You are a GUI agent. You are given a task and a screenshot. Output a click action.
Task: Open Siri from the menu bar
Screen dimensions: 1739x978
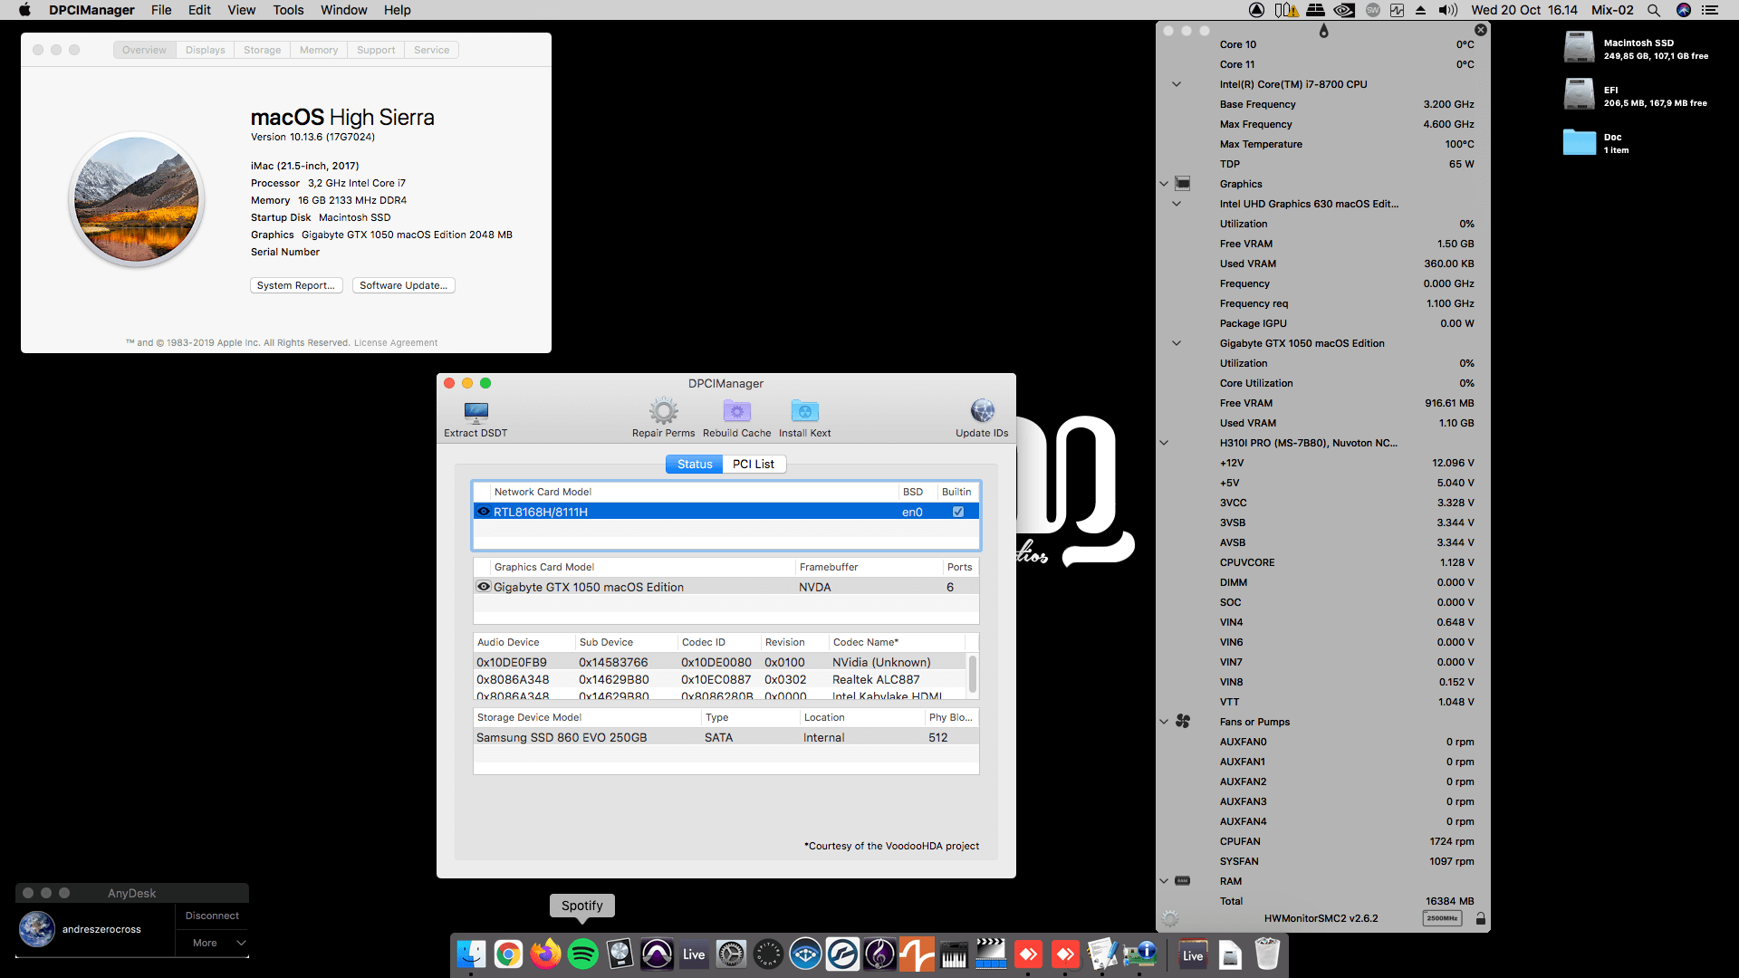[1683, 10]
